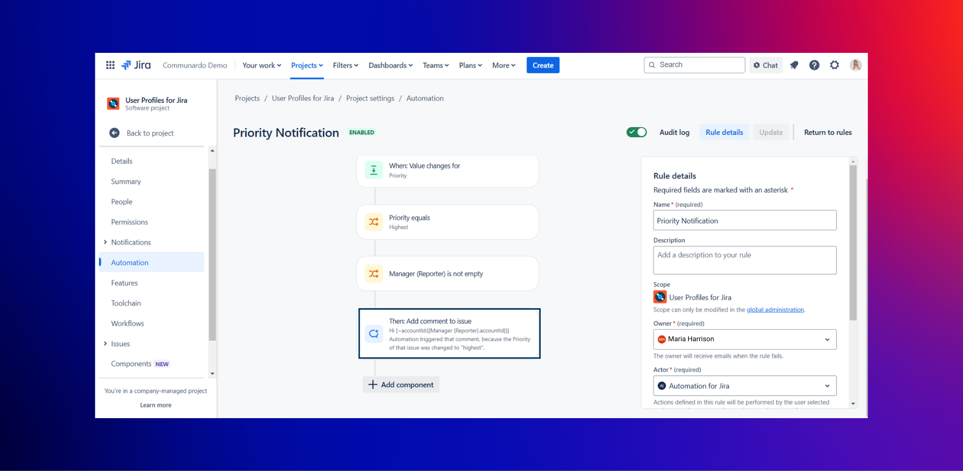The height and width of the screenshot is (471, 963).
Task: Click the rule Description text area
Action: (x=745, y=260)
